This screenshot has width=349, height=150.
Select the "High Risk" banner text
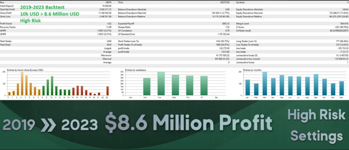[316, 116]
